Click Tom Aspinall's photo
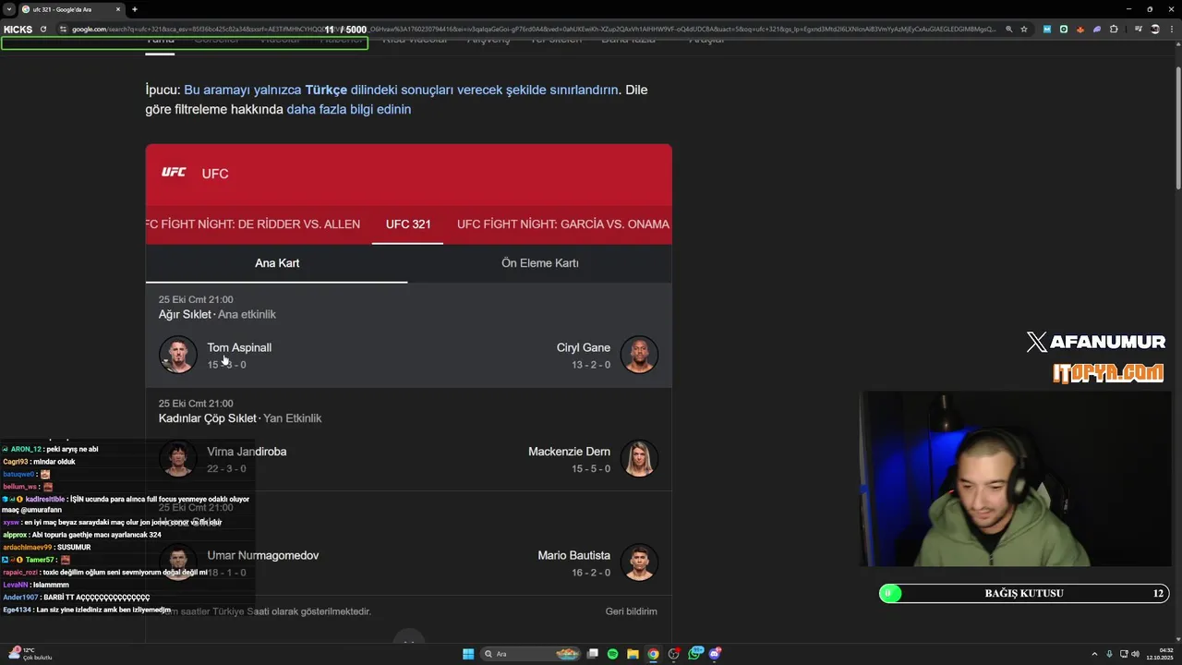This screenshot has width=1182, height=665. click(177, 355)
